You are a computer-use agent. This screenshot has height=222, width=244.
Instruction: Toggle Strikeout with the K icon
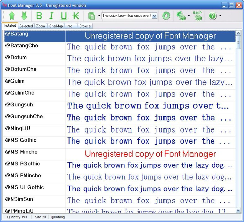coord(76,16)
